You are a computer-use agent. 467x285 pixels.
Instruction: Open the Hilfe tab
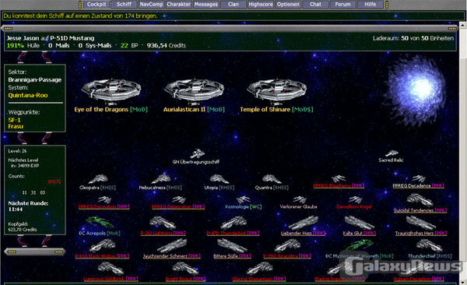click(370, 4)
